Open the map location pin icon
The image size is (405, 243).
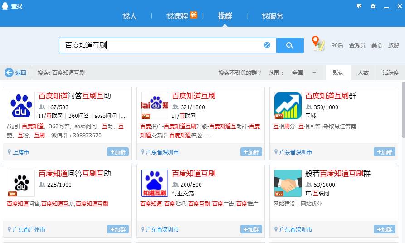coord(318,44)
